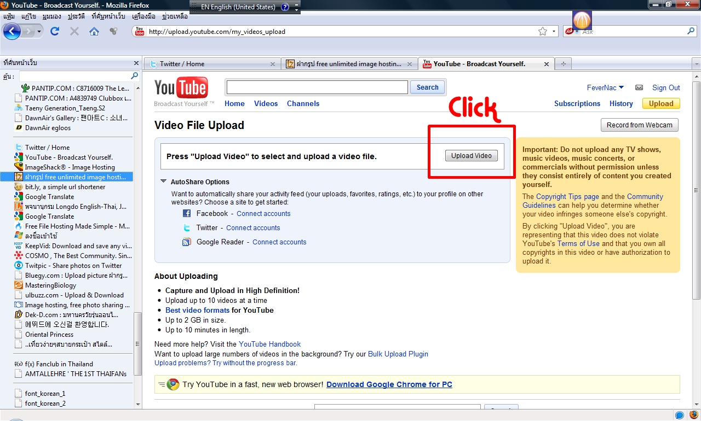Click the Upload Video button
The width and height of the screenshot is (701, 421).
pos(472,156)
